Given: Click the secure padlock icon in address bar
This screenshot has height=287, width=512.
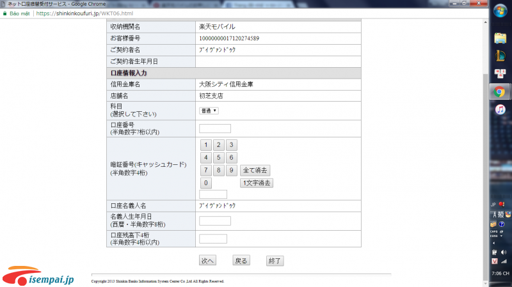Looking at the screenshot, I should coord(4,13).
